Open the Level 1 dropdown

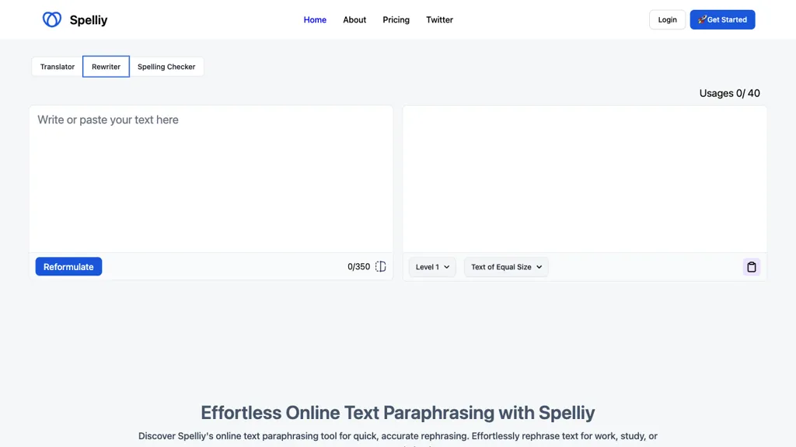432,267
